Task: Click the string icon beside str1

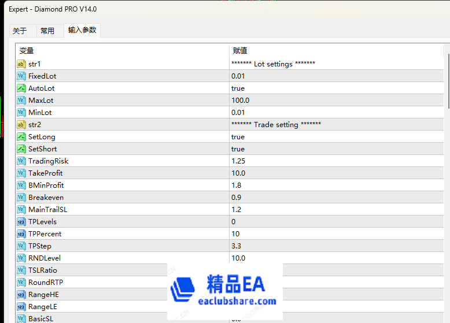Action: point(21,64)
